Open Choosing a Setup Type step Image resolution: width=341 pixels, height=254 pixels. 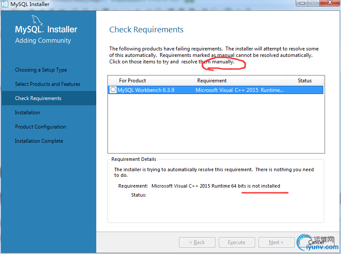coord(41,70)
